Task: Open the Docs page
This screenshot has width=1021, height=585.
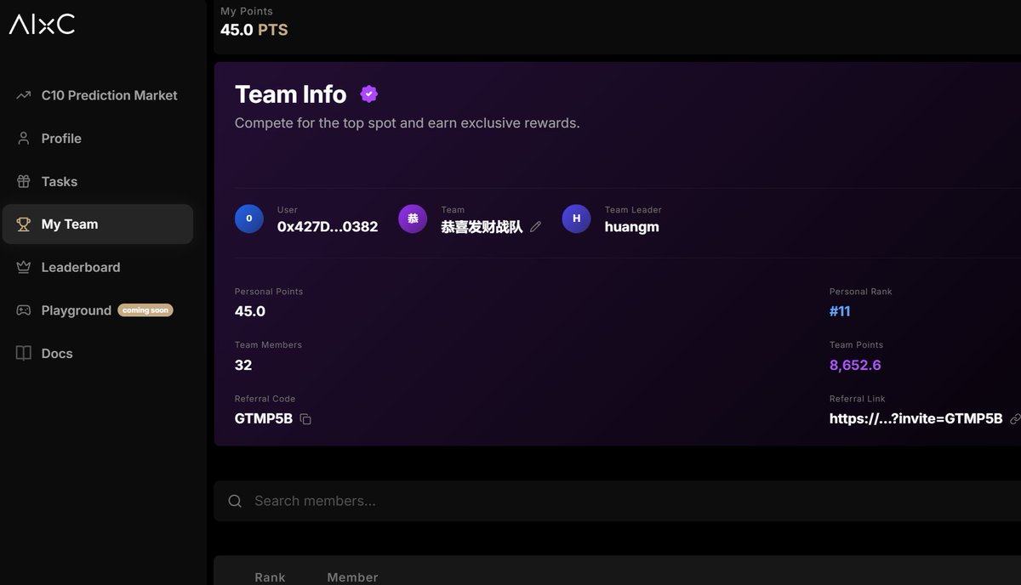Action: click(x=57, y=354)
